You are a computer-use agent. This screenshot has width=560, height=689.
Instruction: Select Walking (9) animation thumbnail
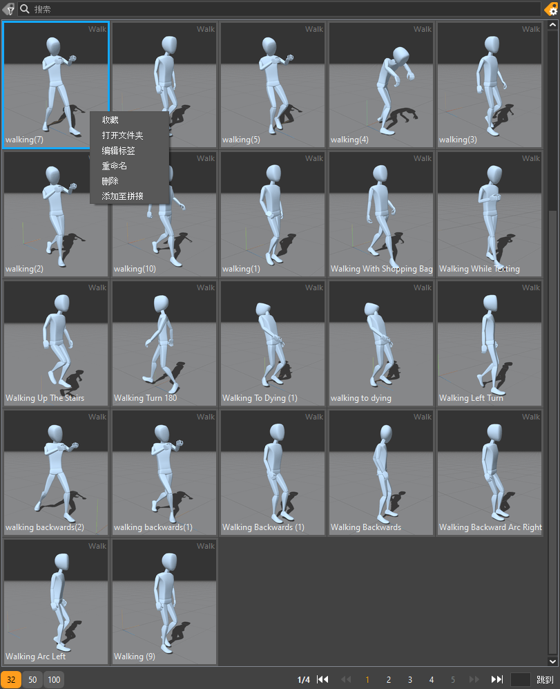pyautogui.click(x=164, y=601)
